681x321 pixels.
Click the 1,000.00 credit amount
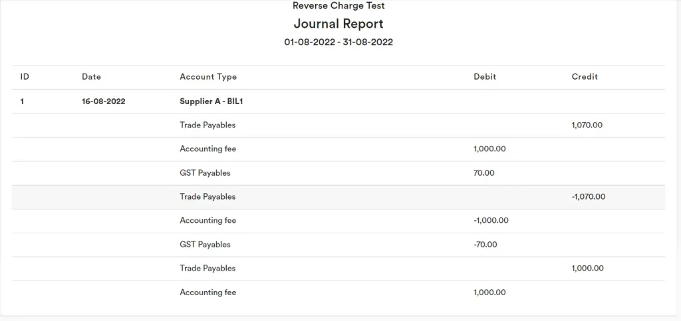588,269
